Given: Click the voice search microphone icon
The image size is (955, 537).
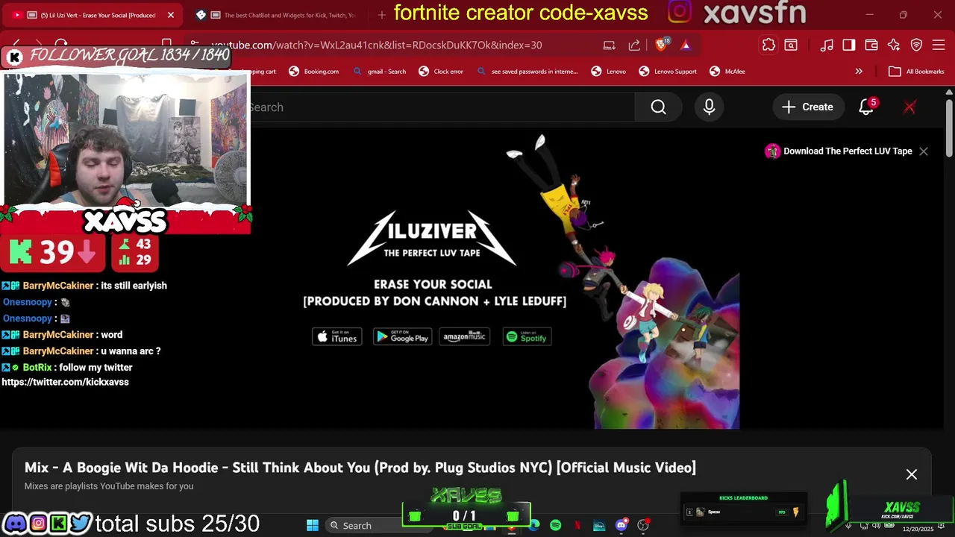Looking at the screenshot, I should click(709, 107).
